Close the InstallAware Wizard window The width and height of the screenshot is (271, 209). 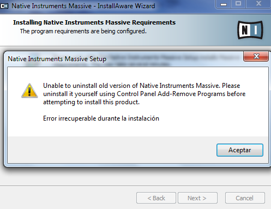tap(258, 4)
